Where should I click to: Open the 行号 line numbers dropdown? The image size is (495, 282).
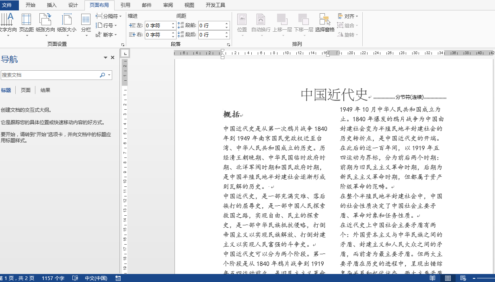[107, 25]
